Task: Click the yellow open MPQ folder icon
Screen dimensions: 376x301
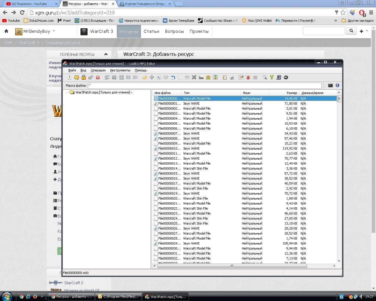Action: tap(77, 77)
